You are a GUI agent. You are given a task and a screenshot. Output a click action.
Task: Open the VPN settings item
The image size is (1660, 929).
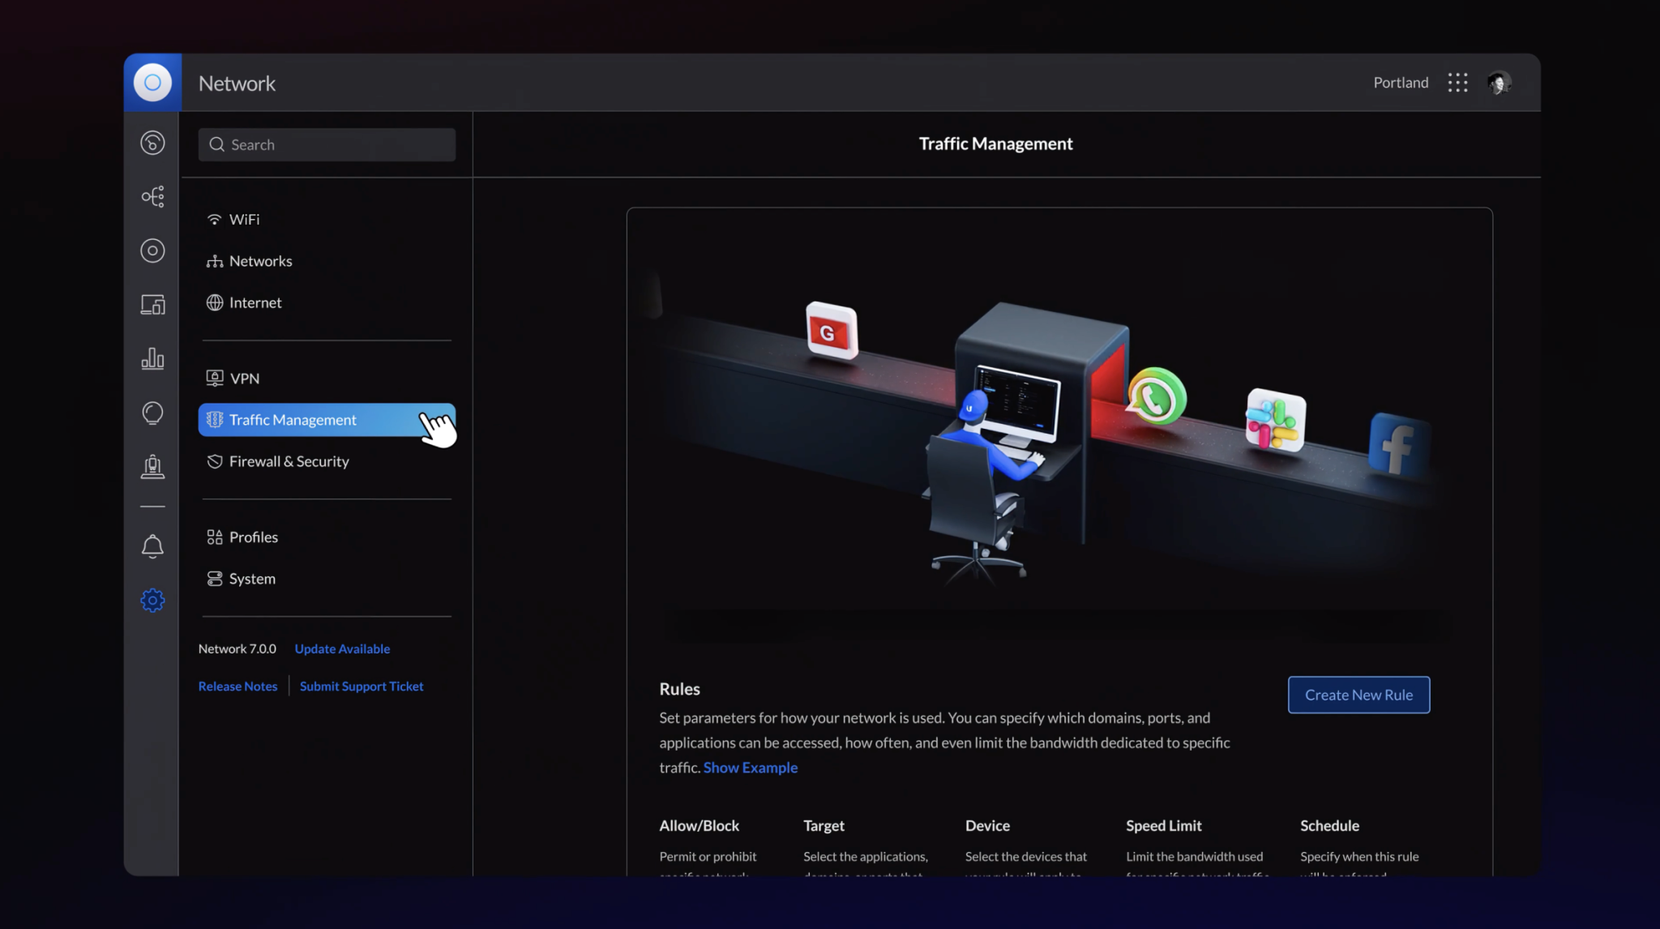coord(244,379)
